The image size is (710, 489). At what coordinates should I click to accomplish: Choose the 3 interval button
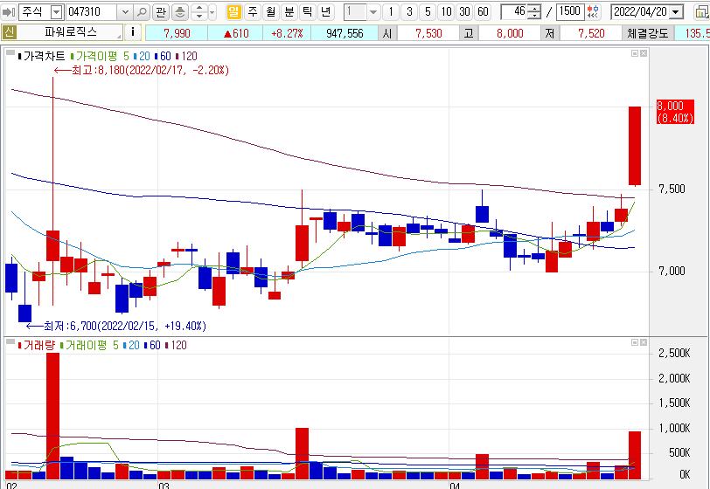click(x=409, y=11)
